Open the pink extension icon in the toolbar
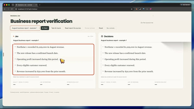The width and height of the screenshot is (194, 109). click(151, 9)
